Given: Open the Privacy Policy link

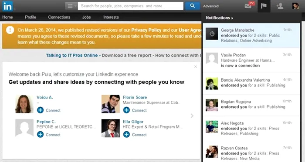Looking at the screenshot, I should tap(146, 30).
